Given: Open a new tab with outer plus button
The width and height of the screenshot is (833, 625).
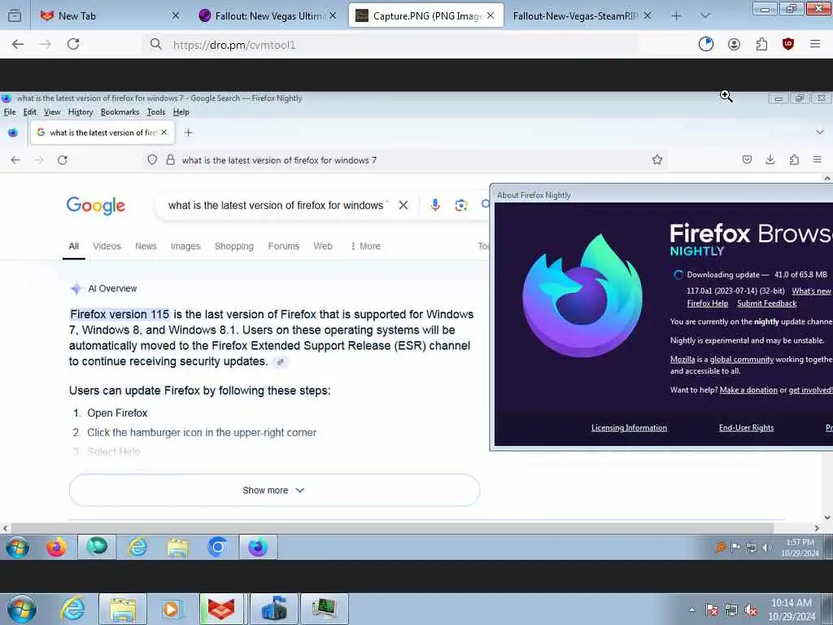Looking at the screenshot, I should click(676, 16).
